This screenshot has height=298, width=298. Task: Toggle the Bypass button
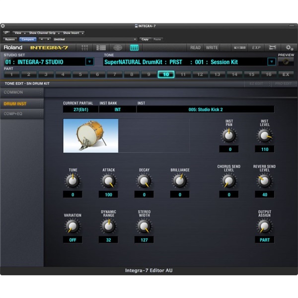(x=10, y=39)
